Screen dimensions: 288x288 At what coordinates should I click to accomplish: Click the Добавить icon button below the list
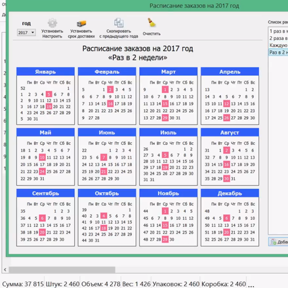point(279,241)
